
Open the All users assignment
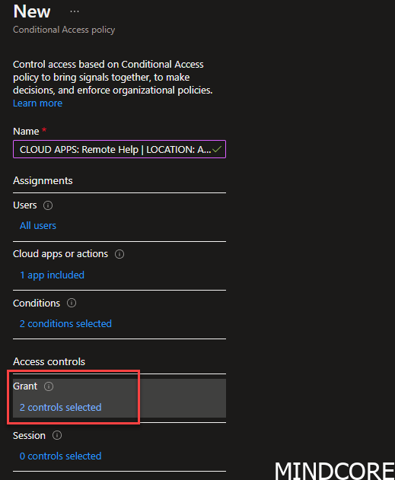tap(38, 226)
